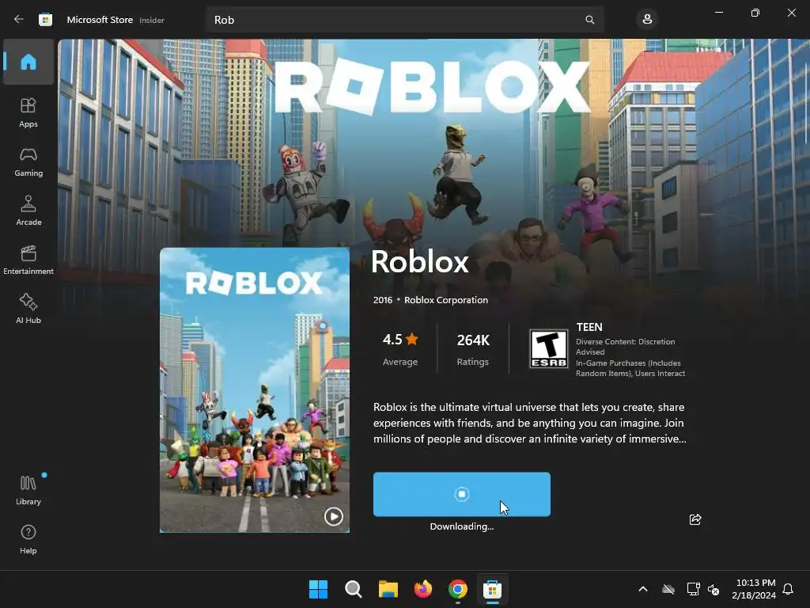The height and width of the screenshot is (608, 810).
Task: Open the Apps section
Action: coord(28,112)
